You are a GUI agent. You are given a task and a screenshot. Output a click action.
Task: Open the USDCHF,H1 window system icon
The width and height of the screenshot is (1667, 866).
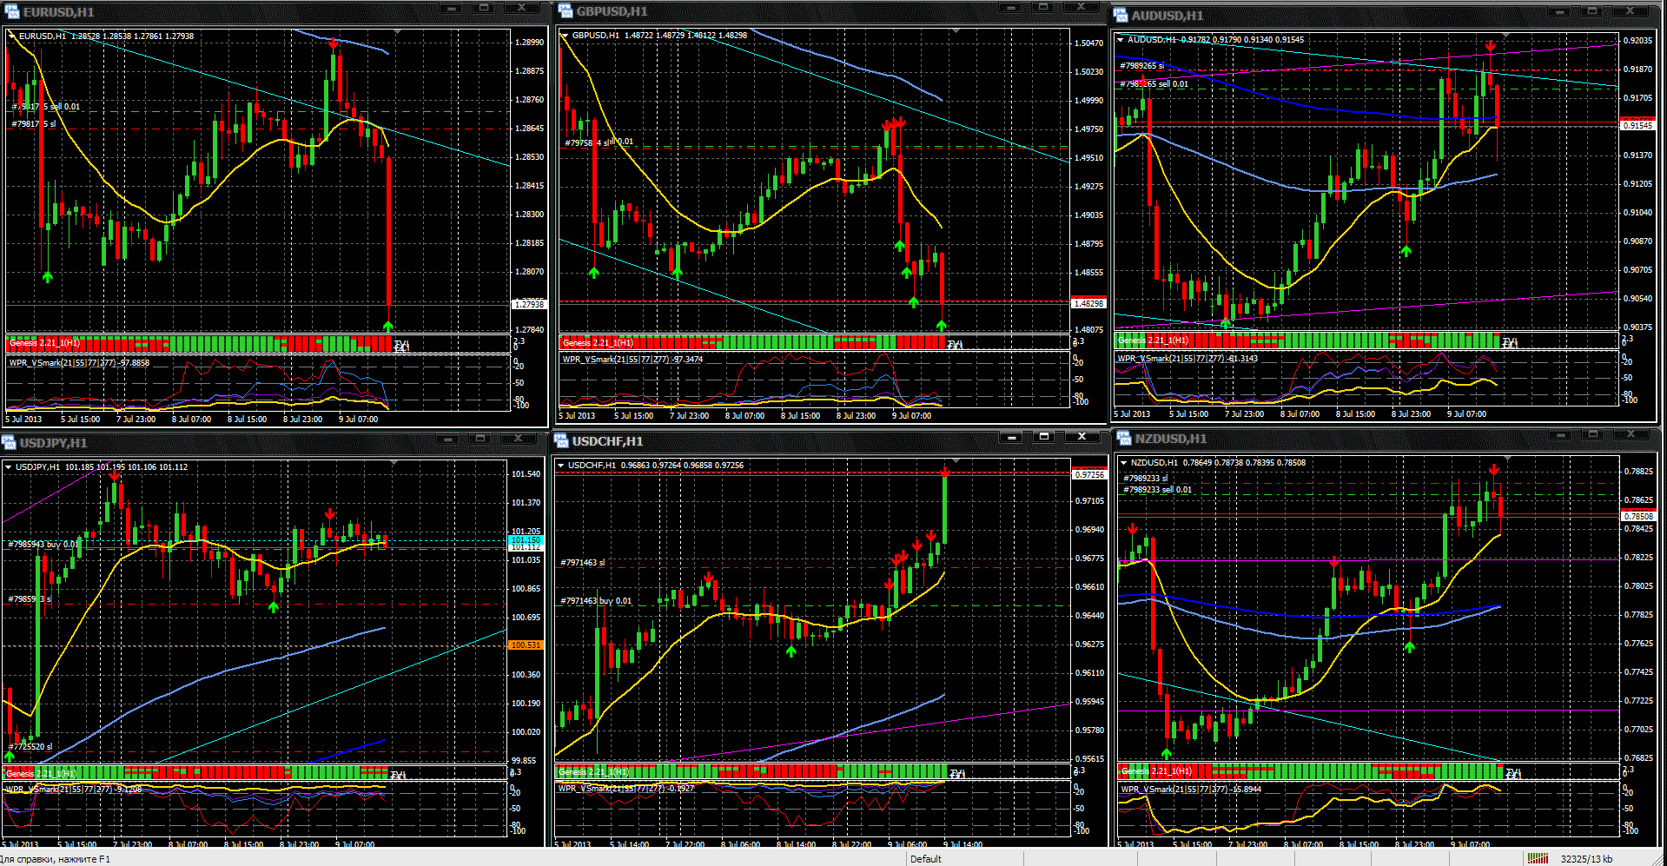point(561,440)
